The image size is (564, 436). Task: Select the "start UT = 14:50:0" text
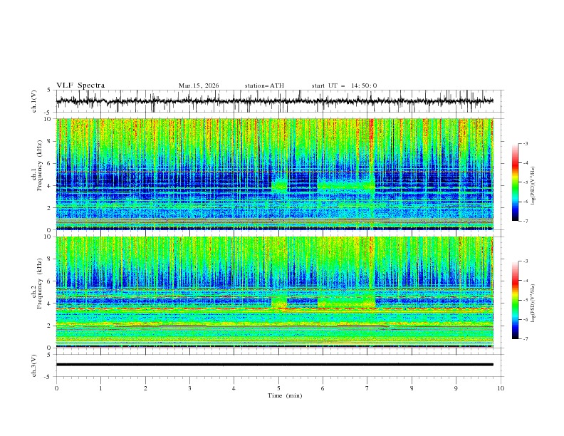[344, 85]
